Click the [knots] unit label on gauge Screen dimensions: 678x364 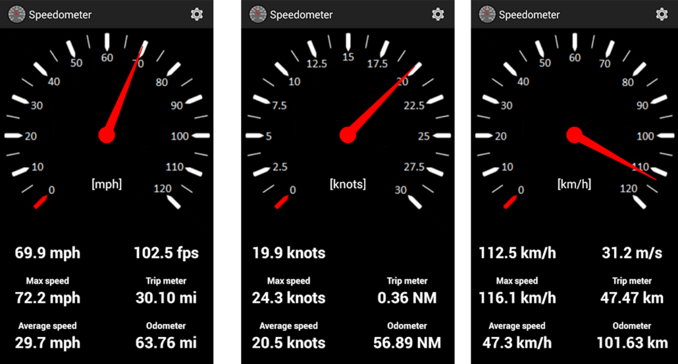(348, 184)
